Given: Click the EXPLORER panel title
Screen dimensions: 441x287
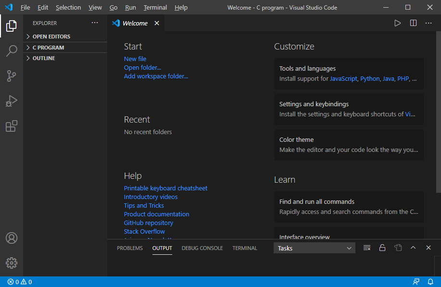Looking at the screenshot, I should (45, 23).
